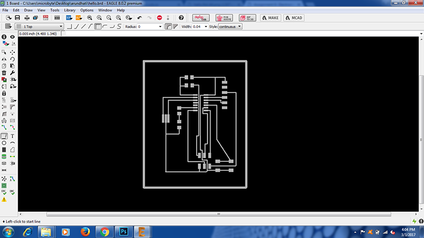Select the Info tool icon
424x238 pixels.
tap(4, 36)
